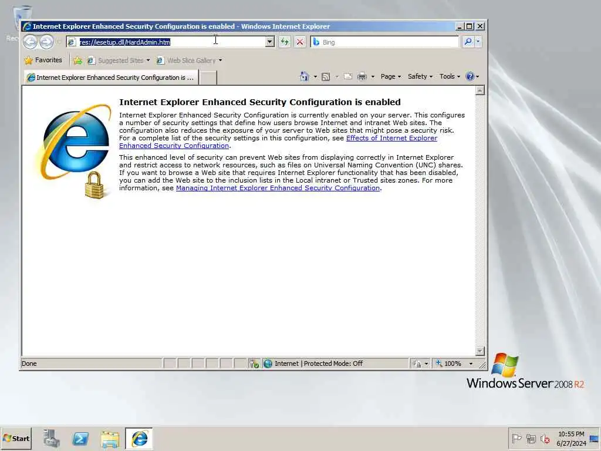
Task: Click the Print icon
Action: point(362,76)
